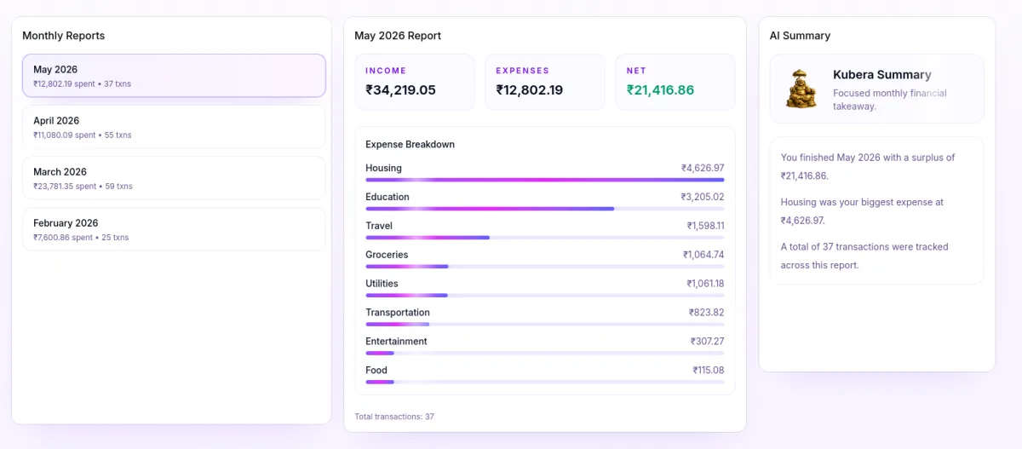Screen dimensions: 1022x449
Task: Click the Entertainment category label
Action: point(396,342)
